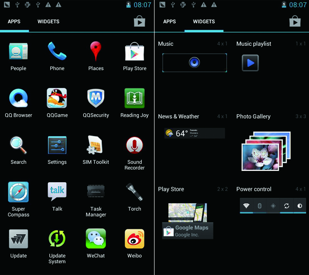Tap the battery charging icon on left status bar
This screenshot has width=309, height=275.
coord(128,5)
